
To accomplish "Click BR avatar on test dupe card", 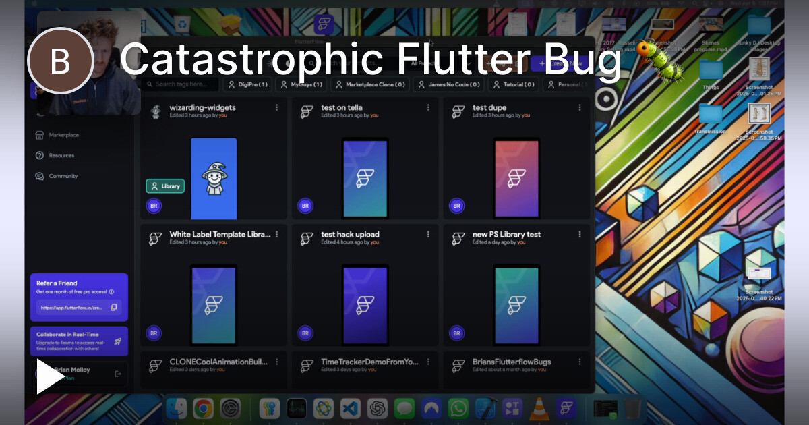I will (x=457, y=206).
